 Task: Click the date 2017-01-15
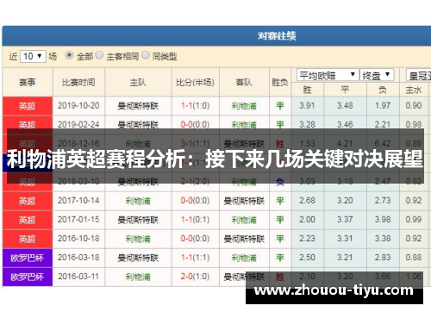click(x=78, y=220)
